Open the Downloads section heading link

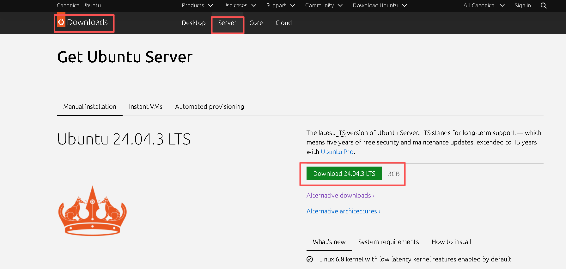[x=87, y=22]
